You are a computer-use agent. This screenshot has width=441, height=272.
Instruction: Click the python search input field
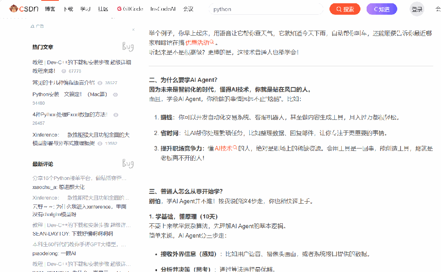pos(266,9)
